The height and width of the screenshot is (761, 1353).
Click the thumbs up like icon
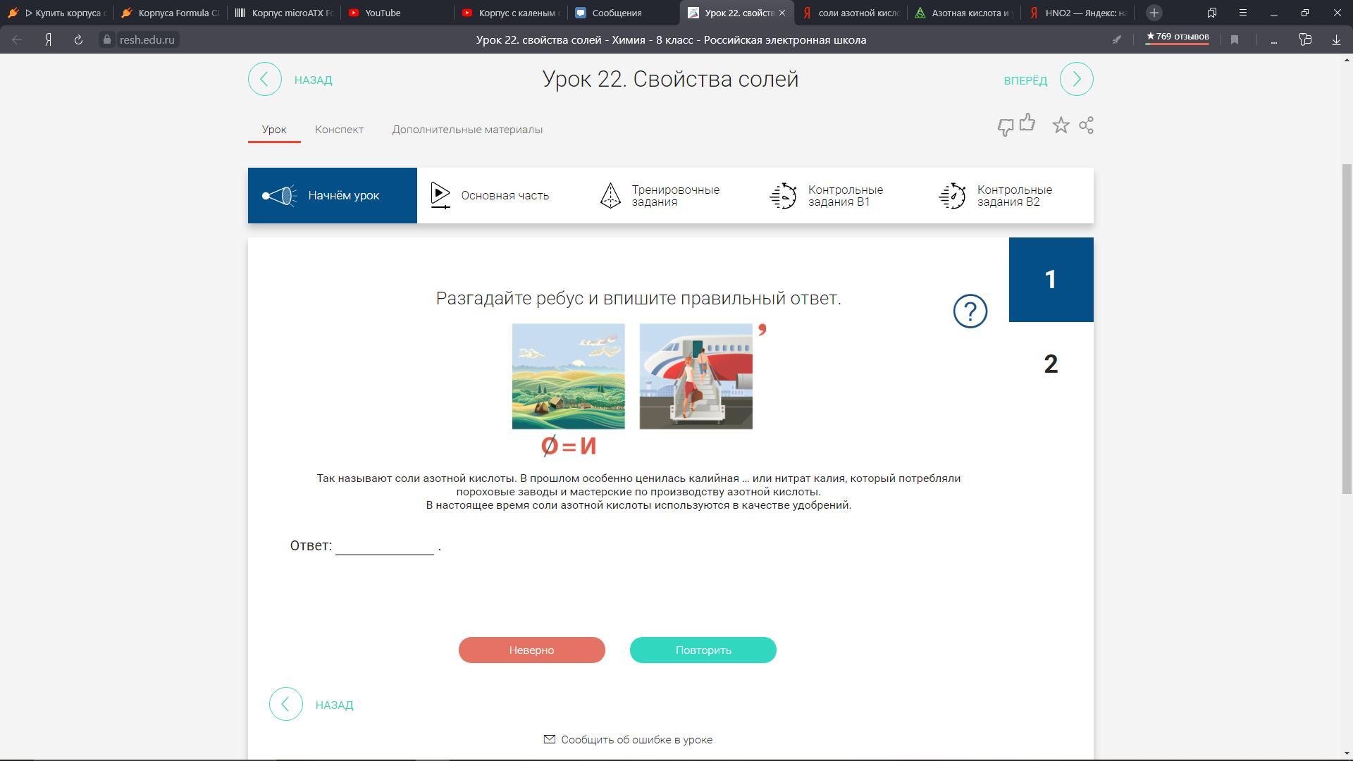(1027, 123)
